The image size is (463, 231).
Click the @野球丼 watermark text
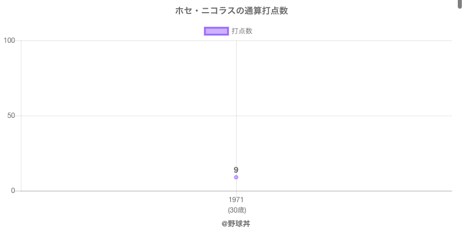coord(236,223)
